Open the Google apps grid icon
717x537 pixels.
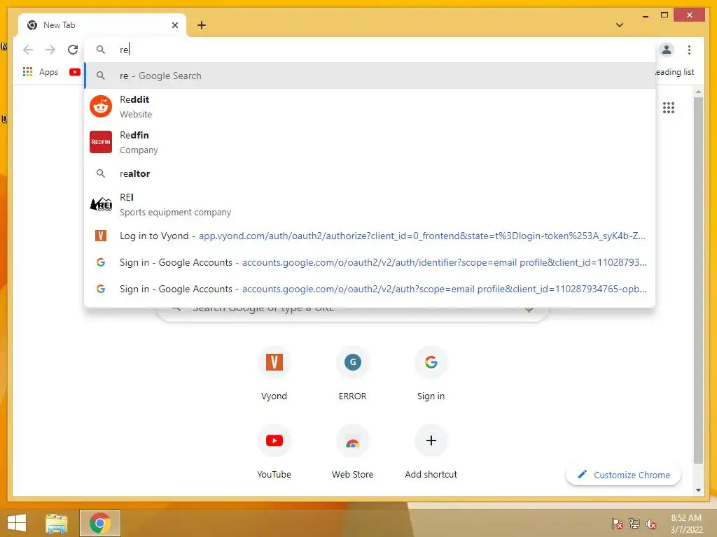click(669, 108)
